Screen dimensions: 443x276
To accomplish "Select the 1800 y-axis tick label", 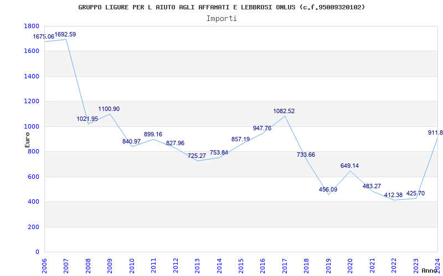I will tap(32, 26).
